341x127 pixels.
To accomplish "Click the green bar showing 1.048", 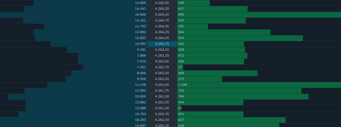I will 258,85.
